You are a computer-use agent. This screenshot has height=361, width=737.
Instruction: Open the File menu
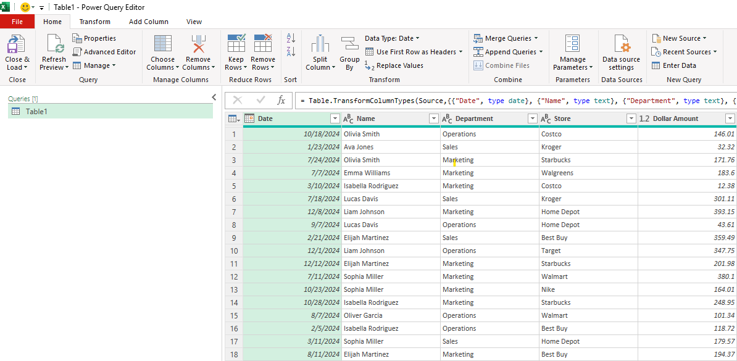click(17, 22)
